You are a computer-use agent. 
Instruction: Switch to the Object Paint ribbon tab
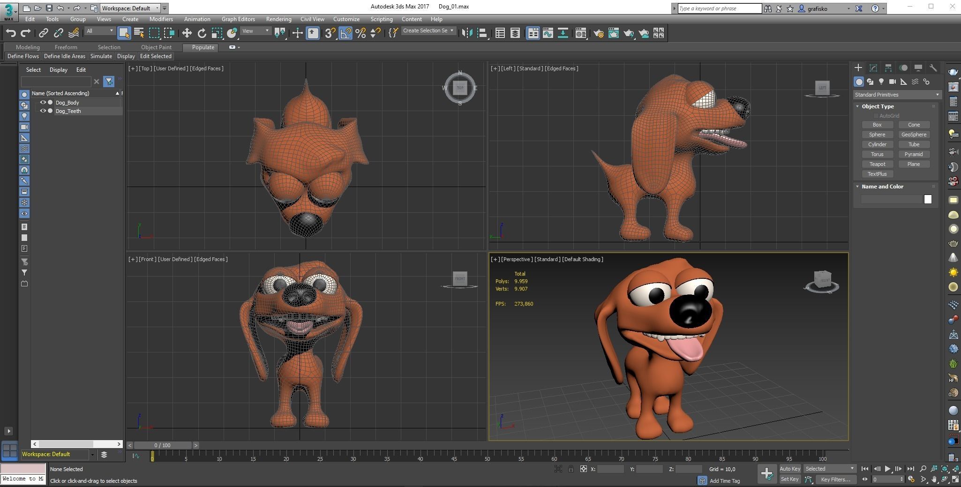click(156, 47)
